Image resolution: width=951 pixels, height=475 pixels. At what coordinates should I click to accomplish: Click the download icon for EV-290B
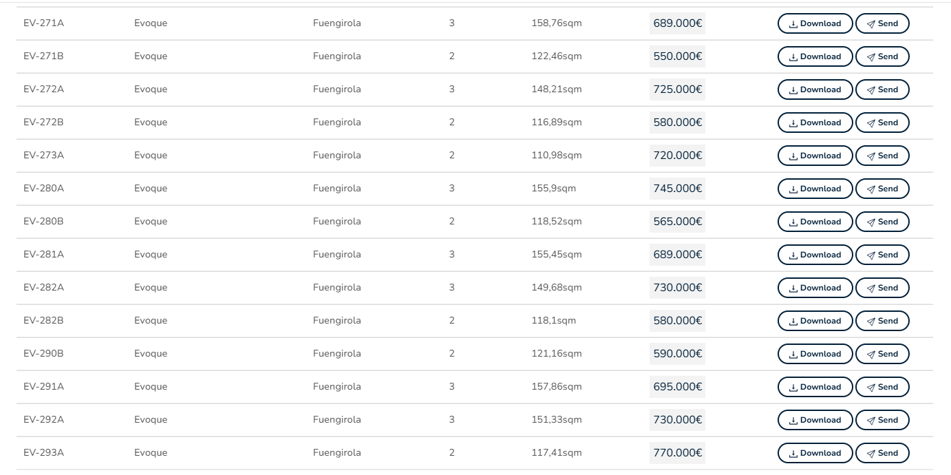[x=793, y=355]
